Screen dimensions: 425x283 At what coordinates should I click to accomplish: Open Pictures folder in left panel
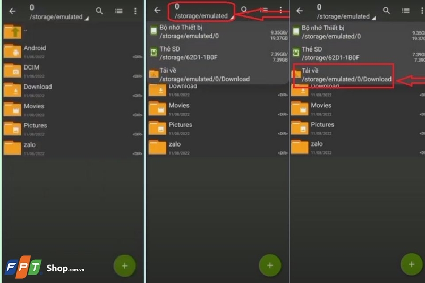tap(73, 128)
